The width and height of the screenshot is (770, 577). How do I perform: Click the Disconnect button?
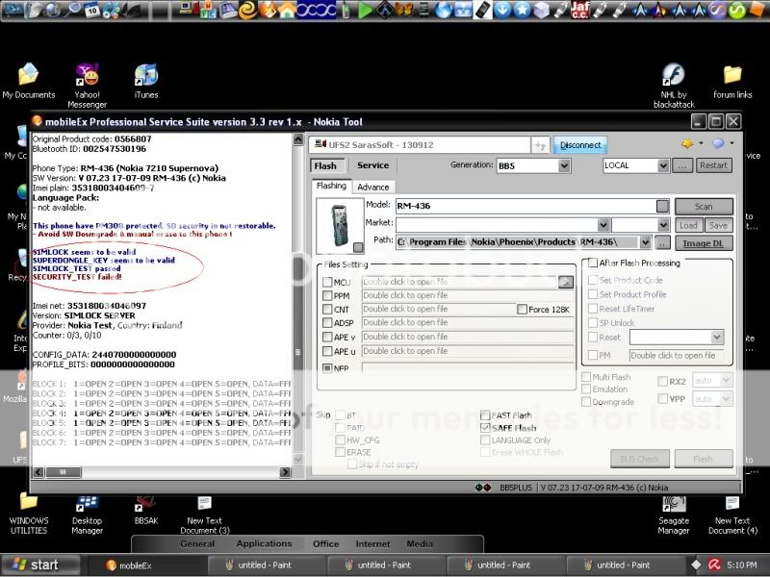pos(580,145)
